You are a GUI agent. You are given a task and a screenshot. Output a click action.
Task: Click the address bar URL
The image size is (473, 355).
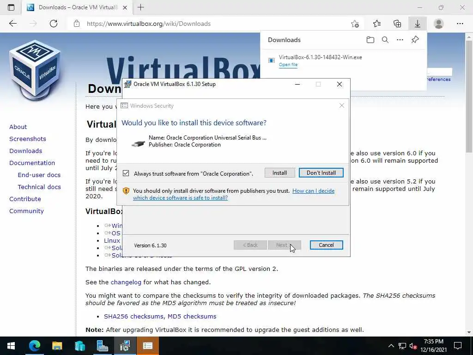pyautogui.click(x=149, y=24)
